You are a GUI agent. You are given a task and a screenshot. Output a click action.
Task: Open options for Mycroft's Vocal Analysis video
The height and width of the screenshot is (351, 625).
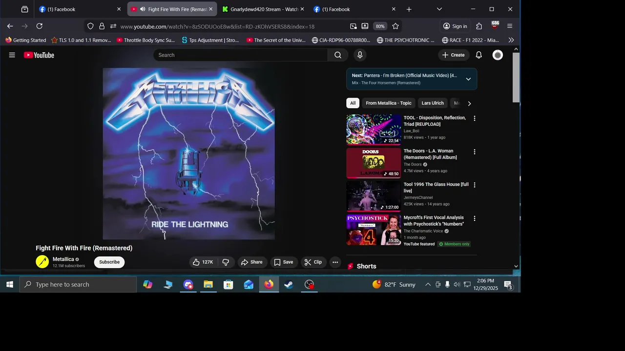coord(474,218)
